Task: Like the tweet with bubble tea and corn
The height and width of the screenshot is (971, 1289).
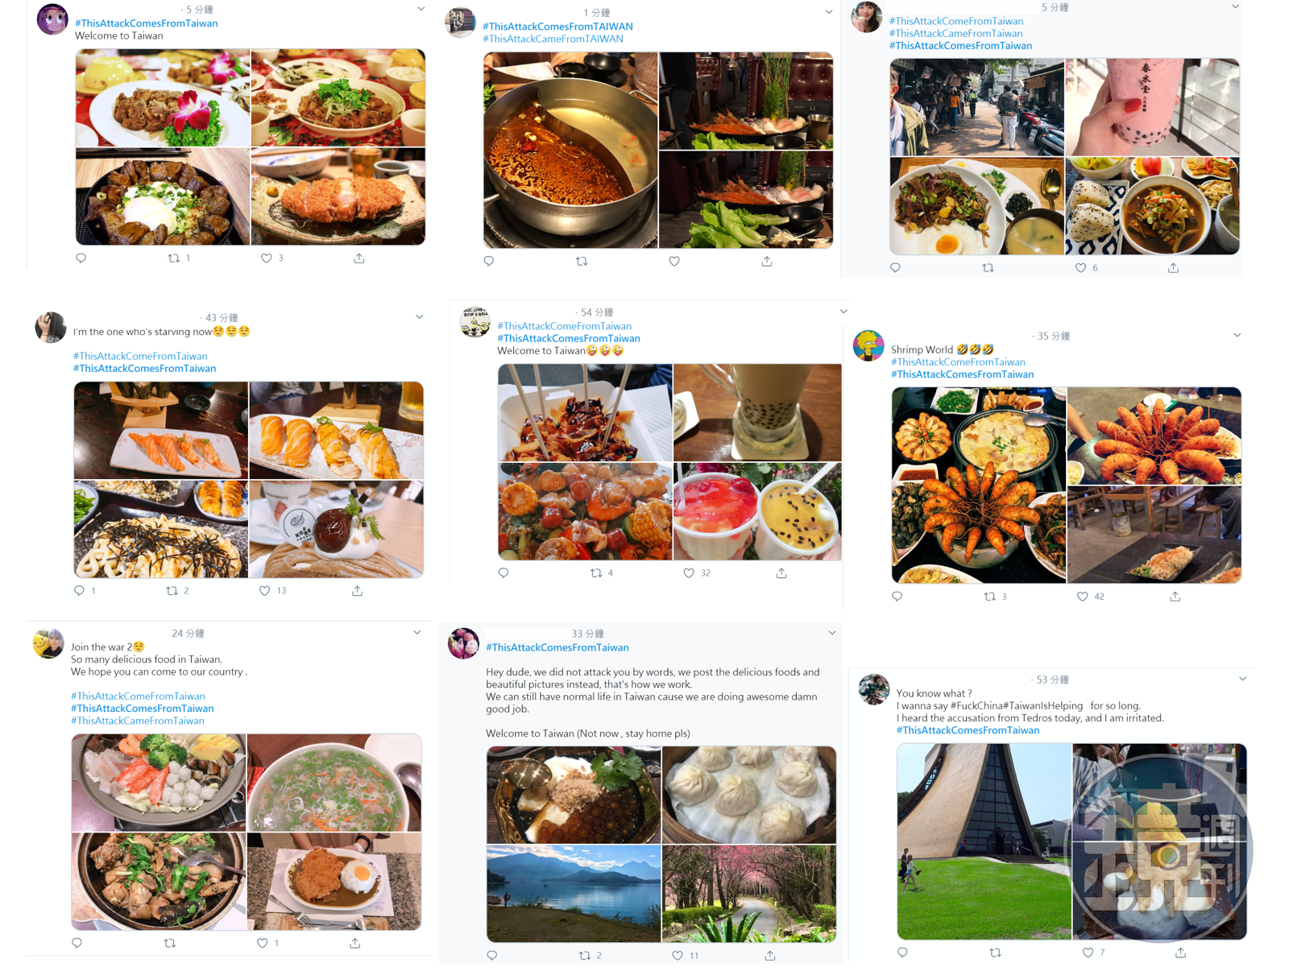Action: pos(689,573)
